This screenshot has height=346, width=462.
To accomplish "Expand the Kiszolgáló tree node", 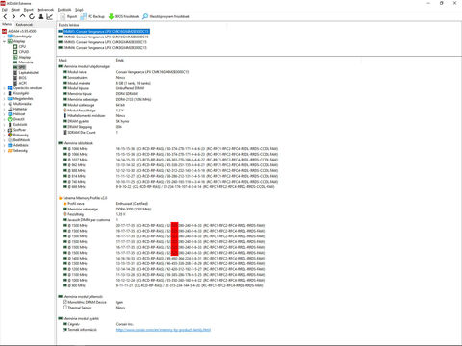I will click(x=5, y=93).
